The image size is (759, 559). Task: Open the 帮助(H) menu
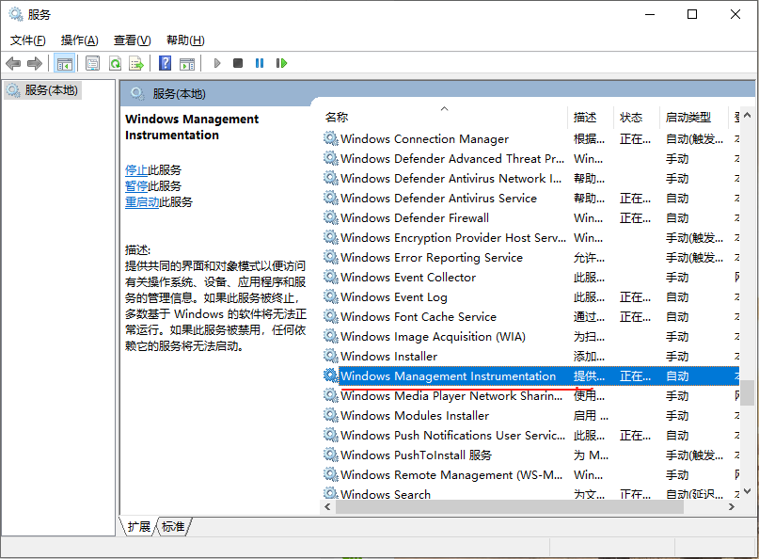tap(185, 40)
